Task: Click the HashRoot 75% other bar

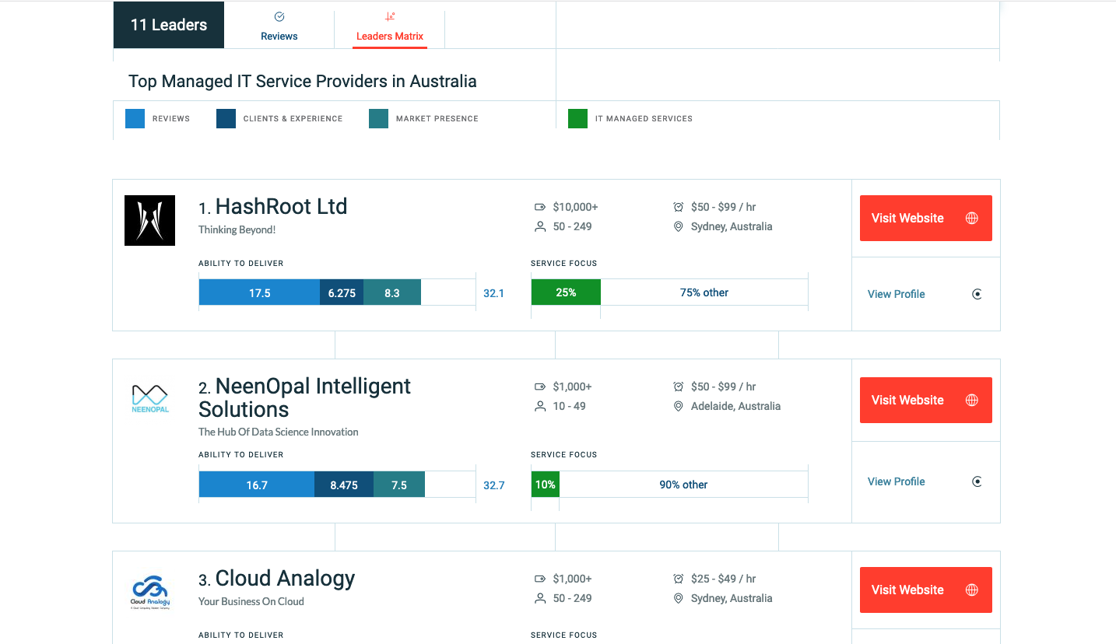Action: [704, 292]
